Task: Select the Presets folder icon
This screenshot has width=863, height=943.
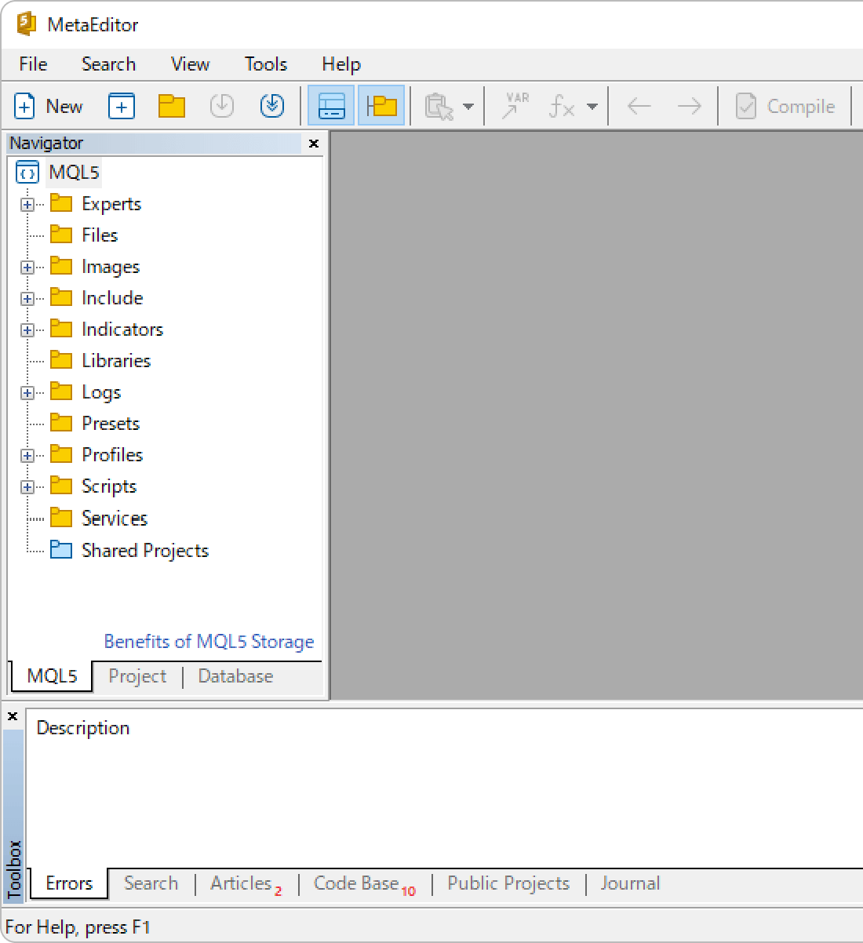Action: coord(61,423)
